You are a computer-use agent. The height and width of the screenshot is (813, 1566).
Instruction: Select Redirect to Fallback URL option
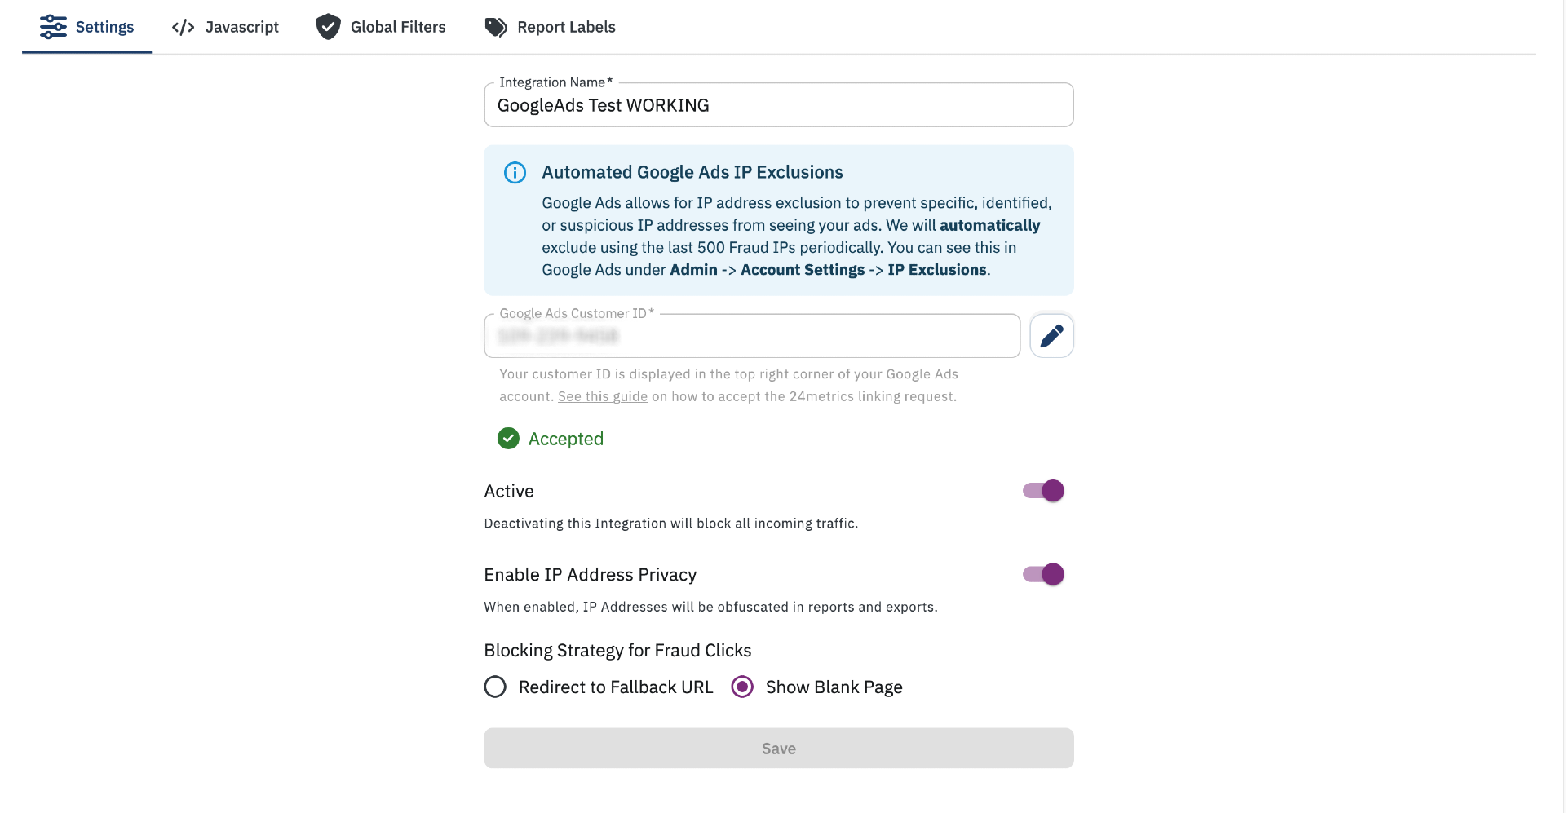click(x=495, y=687)
